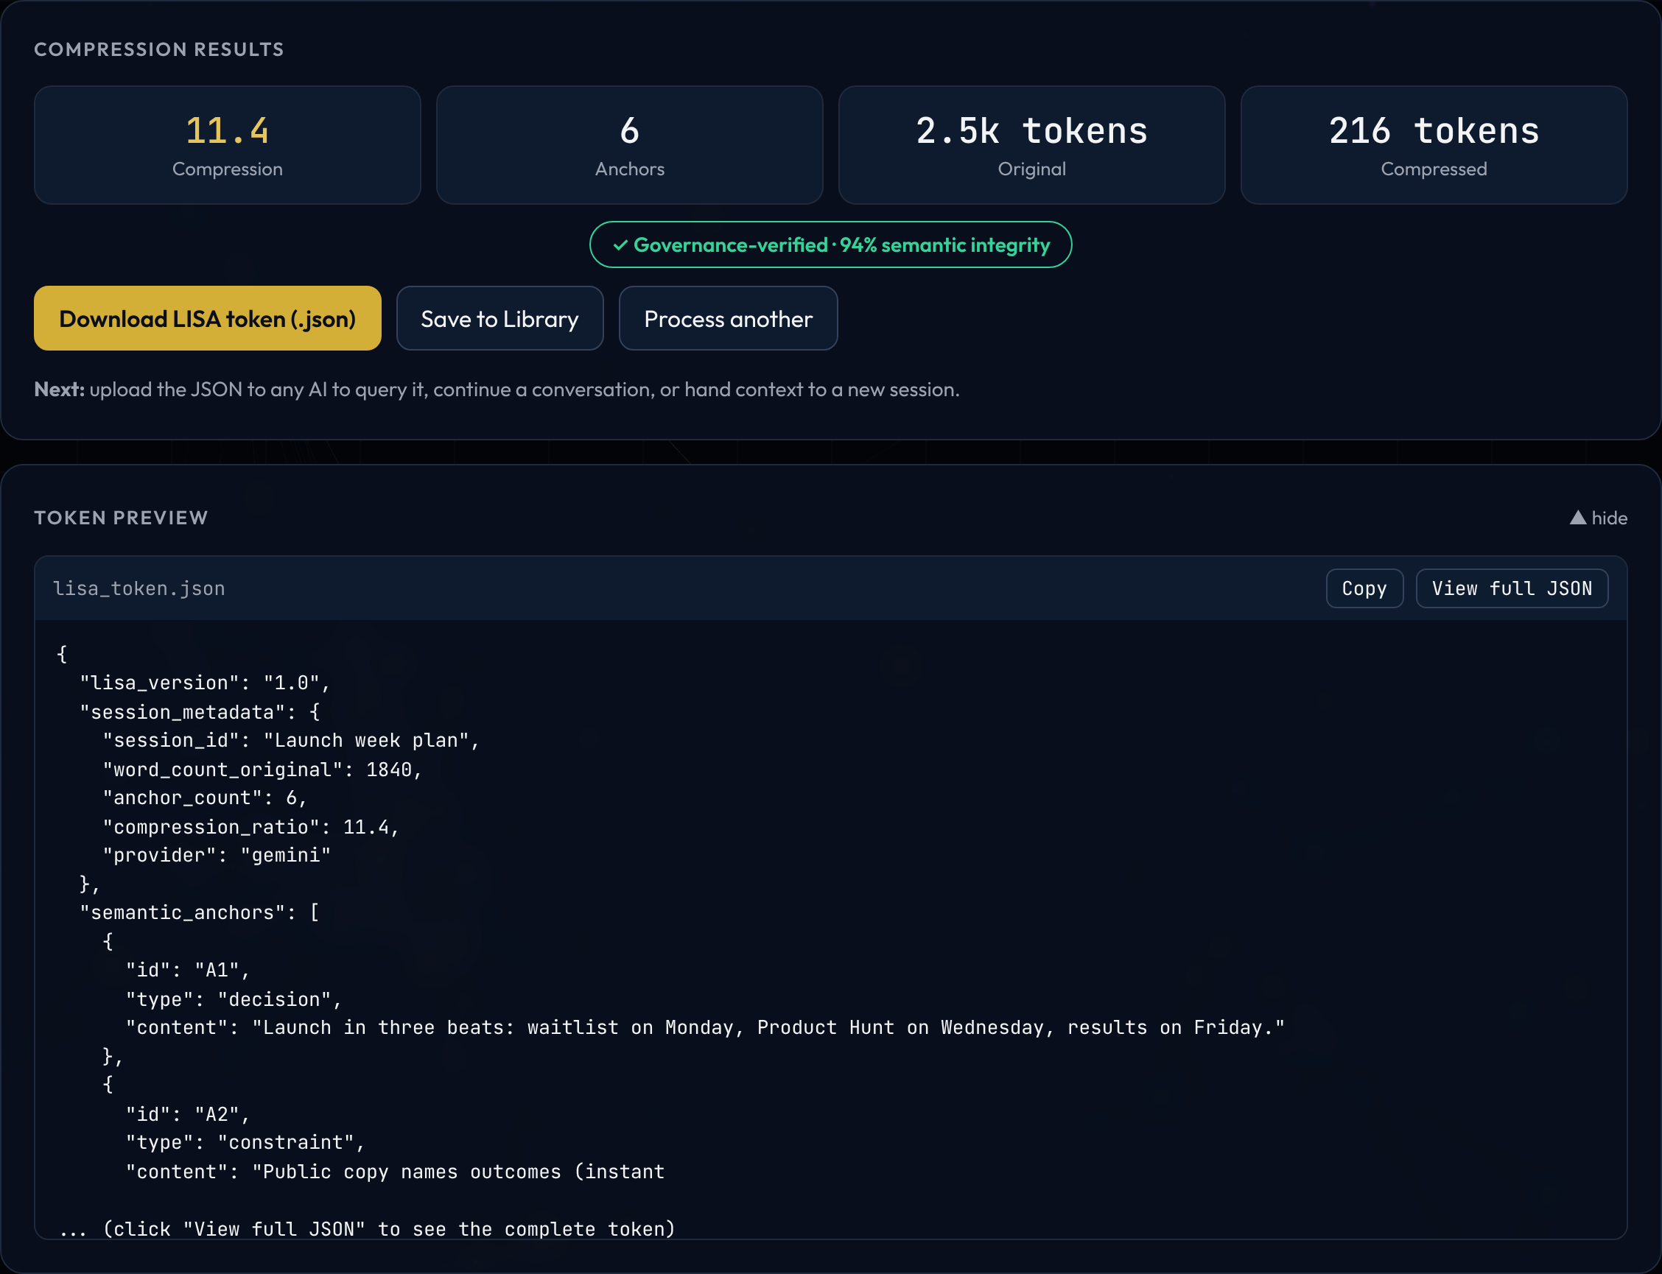The width and height of the screenshot is (1662, 1274).
Task: Download the LISA token JSON file
Action: [x=207, y=318]
